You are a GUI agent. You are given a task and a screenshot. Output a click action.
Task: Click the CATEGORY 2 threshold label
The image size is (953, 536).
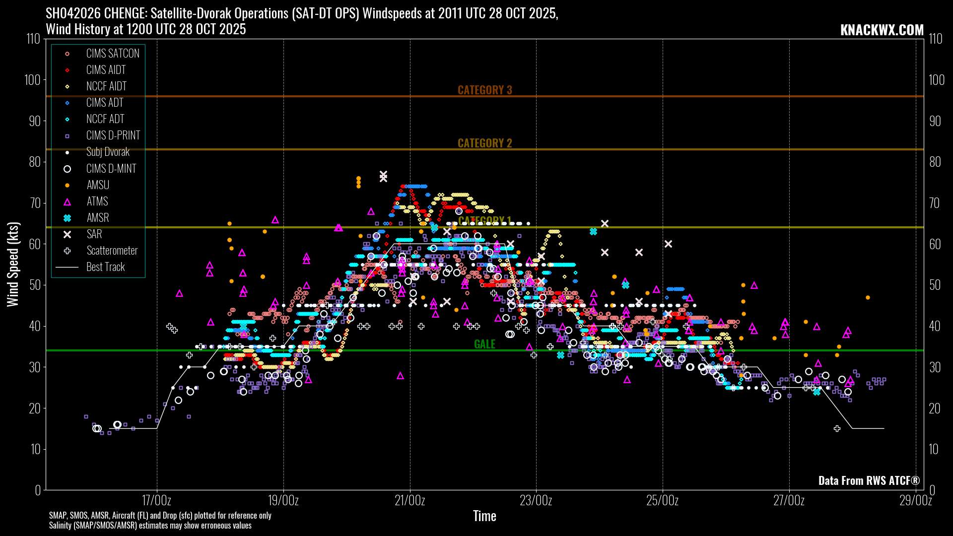pyautogui.click(x=484, y=143)
